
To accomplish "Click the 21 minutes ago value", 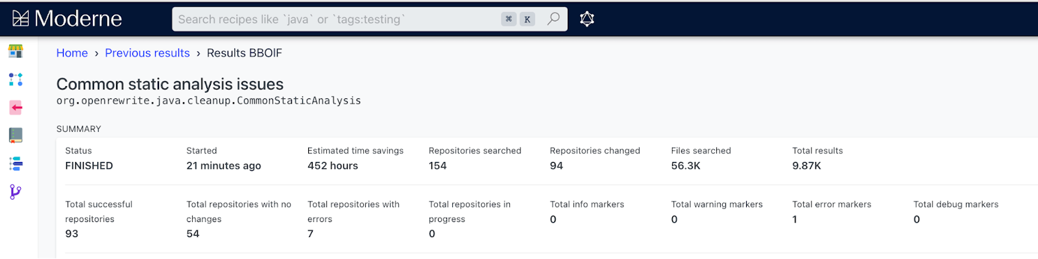I will coord(224,166).
